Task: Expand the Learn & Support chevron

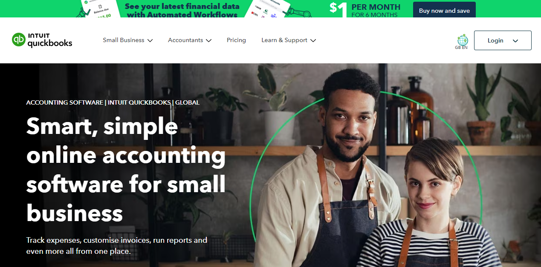Action: [313, 40]
